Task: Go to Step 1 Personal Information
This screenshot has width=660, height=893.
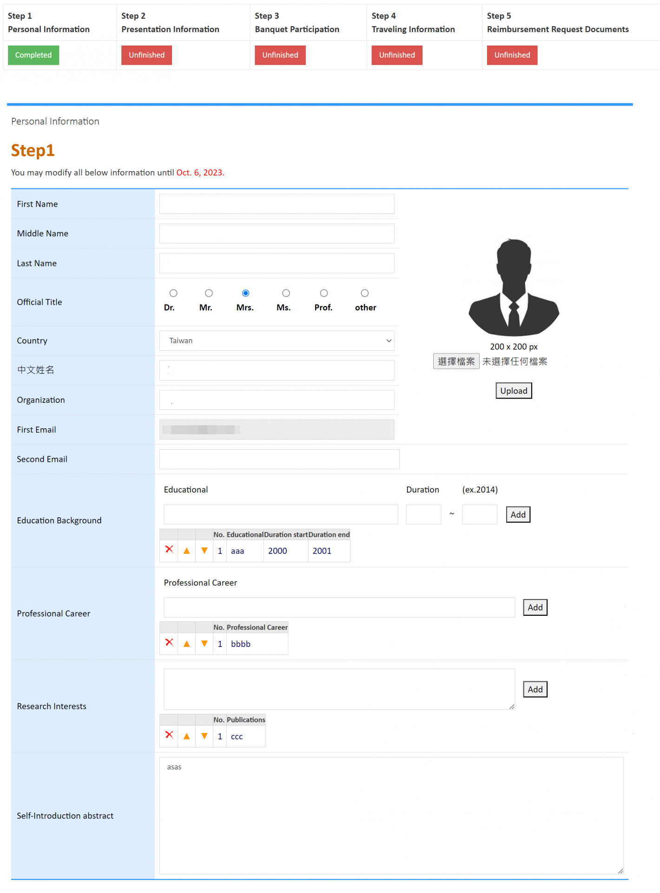Action: pos(49,22)
